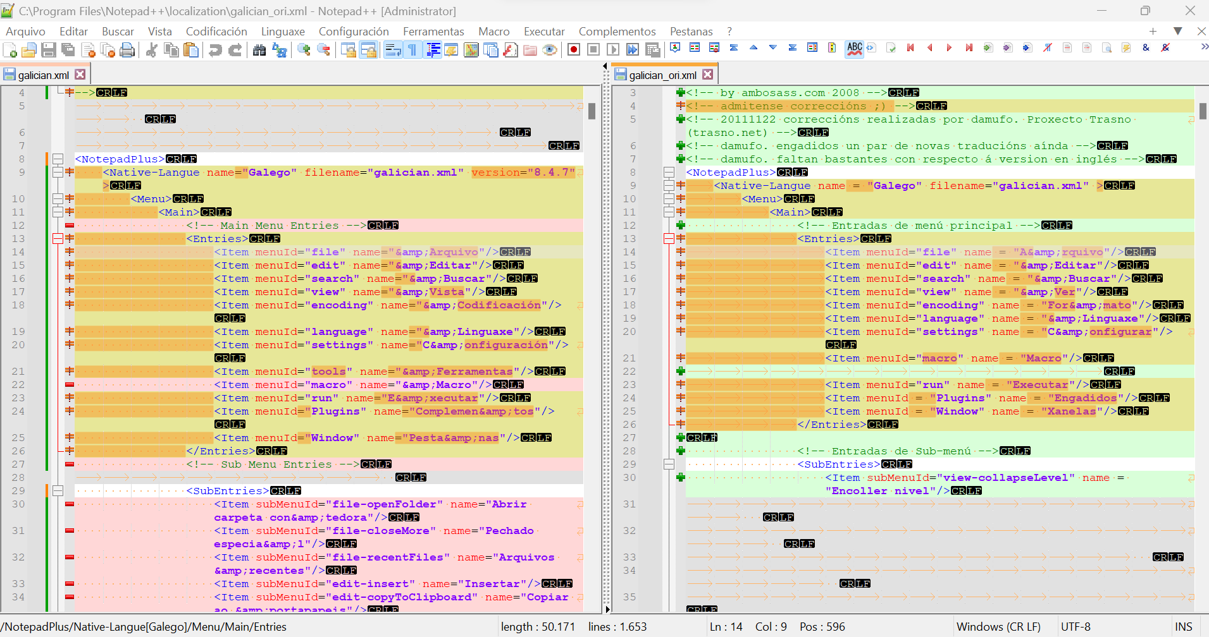The image size is (1209, 637).
Task: Click the Run macro multiple times icon
Action: (x=633, y=50)
